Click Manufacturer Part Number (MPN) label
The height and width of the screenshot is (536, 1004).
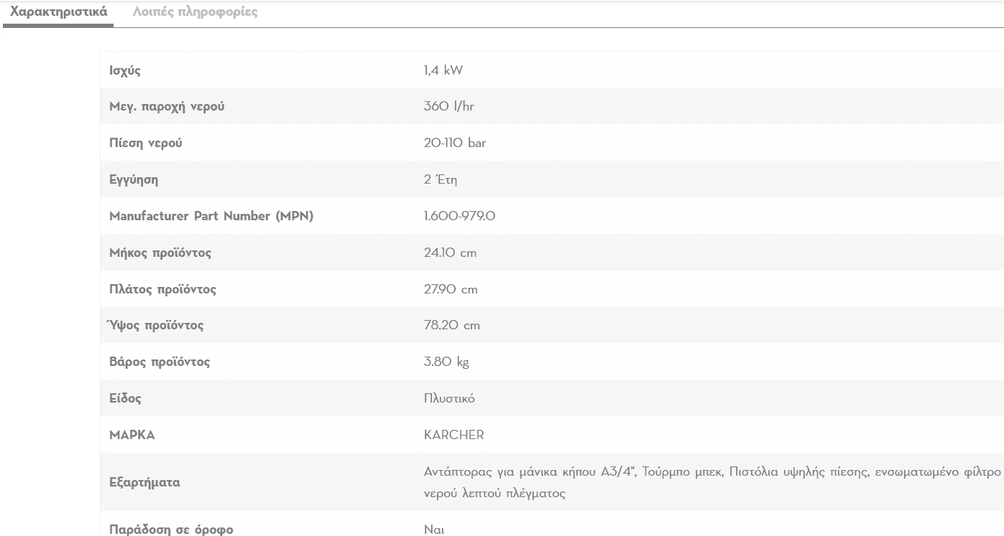click(211, 217)
